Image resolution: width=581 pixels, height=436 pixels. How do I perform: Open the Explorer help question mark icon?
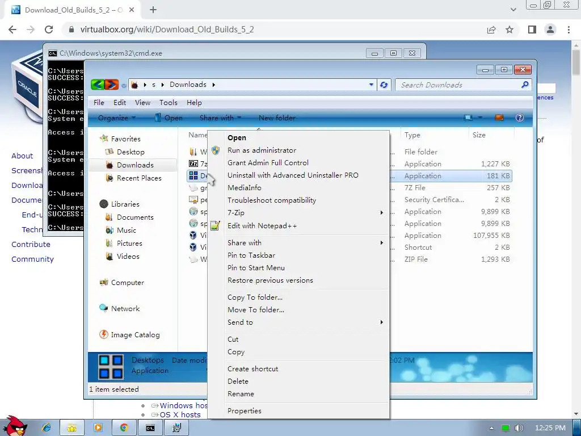pos(520,118)
